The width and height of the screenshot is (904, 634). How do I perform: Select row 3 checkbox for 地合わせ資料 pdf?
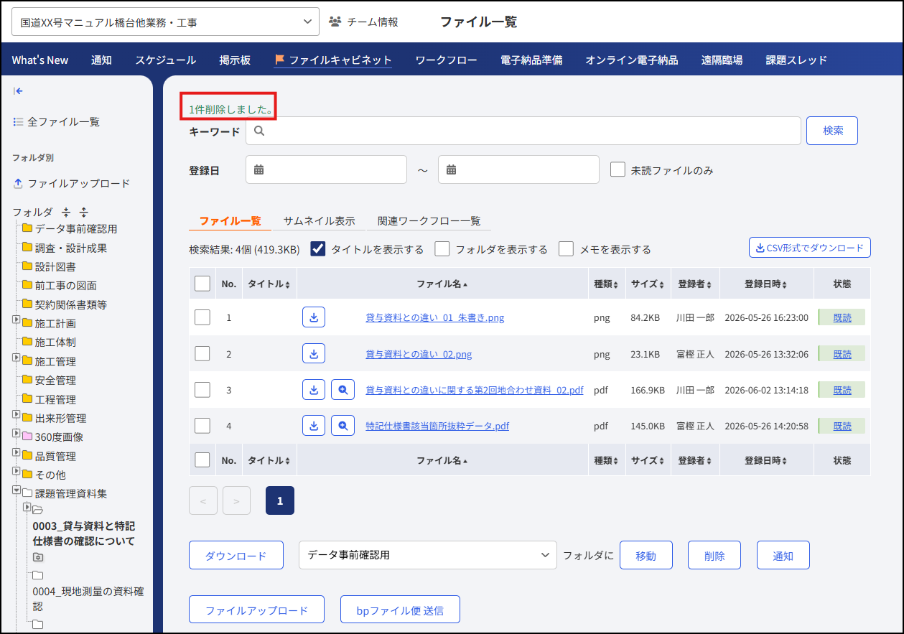pos(202,389)
